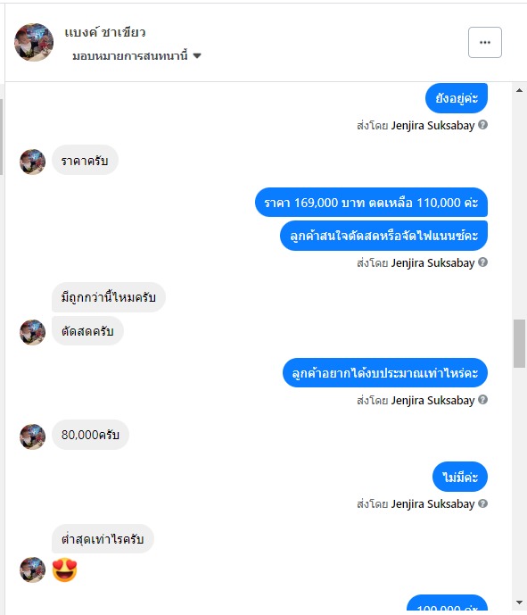527x615 pixels.
Task: Click customer avatar beside ราคาครับ message
Action: (x=32, y=162)
